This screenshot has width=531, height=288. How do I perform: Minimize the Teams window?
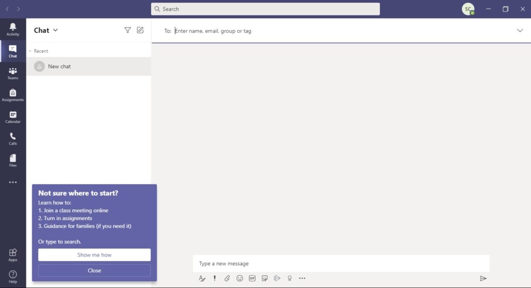tap(488, 9)
